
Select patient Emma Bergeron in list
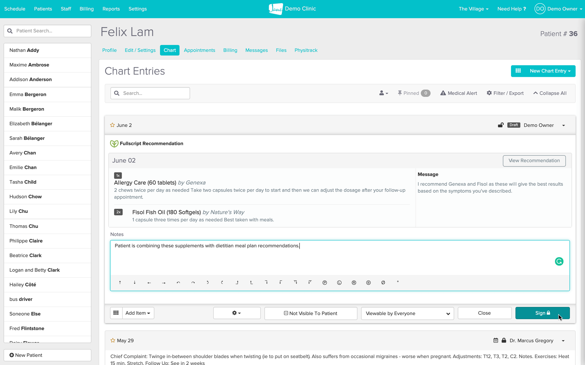coord(47,94)
